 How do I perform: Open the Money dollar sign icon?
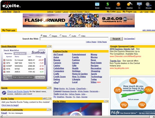tap(108, 4)
